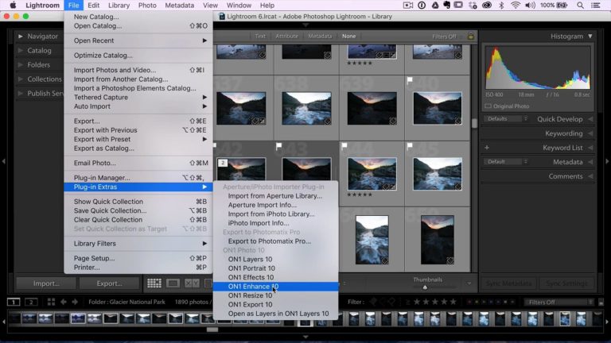Select thumbnail 638 river photo
This screenshot has width=611, height=343.
tap(306, 109)
